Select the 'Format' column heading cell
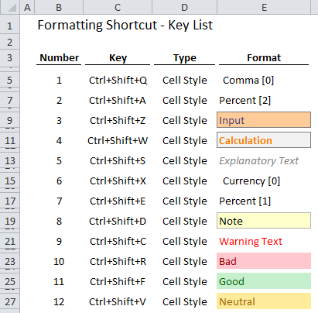Image resolution: width=318 pixels, height=313 pixels. pyautogui.click(x=264, y=58)
